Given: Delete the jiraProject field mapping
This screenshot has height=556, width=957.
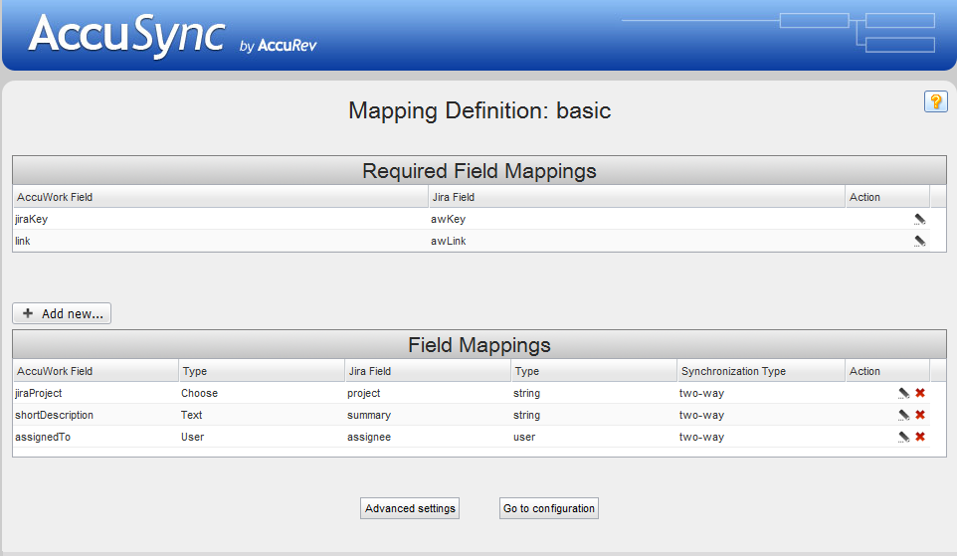Looking at the screenshot, I should tap(920, 393).
